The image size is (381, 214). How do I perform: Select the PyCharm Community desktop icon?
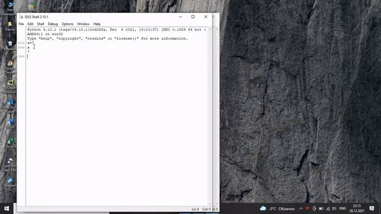10,87
